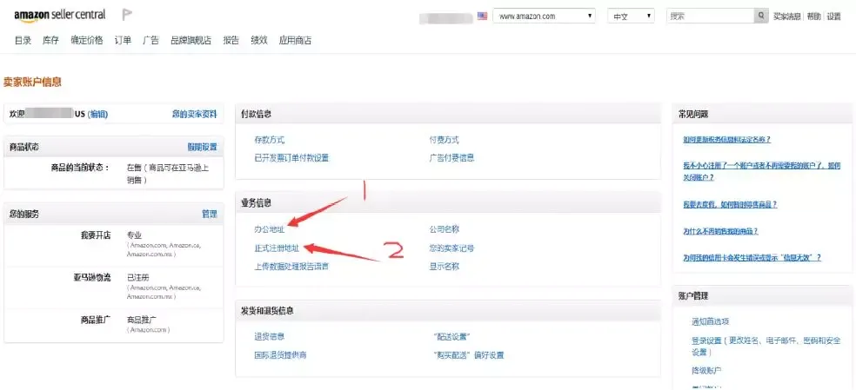Viewport: 856px width, 390px height.
Task: Click the 办公地址 link
Action: tap(270, 229)
